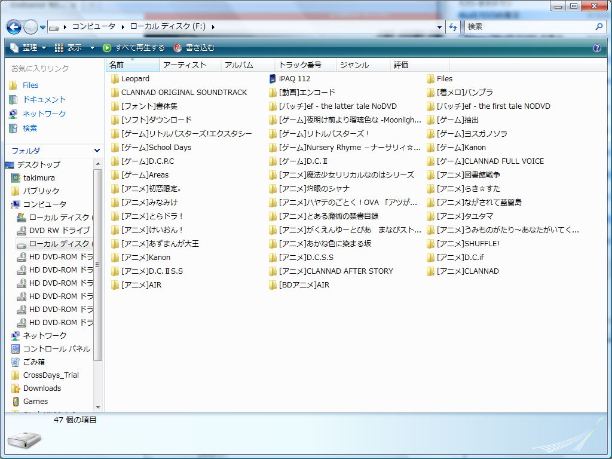The width and height of the screenshot is (612, 459).
Task: Open the recent pages dropdown arrow
Action: 43,27
